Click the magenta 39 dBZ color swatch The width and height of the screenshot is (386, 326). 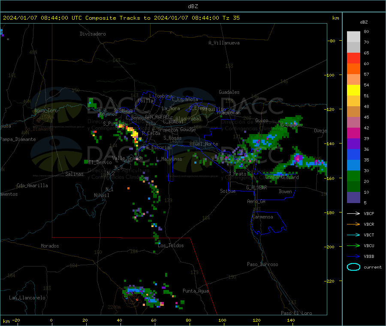point(353,133)
